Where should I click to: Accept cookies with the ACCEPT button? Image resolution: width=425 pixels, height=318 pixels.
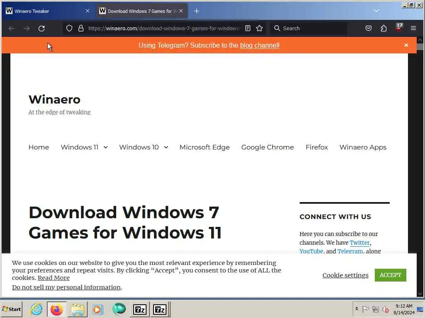tap(390, 275)
